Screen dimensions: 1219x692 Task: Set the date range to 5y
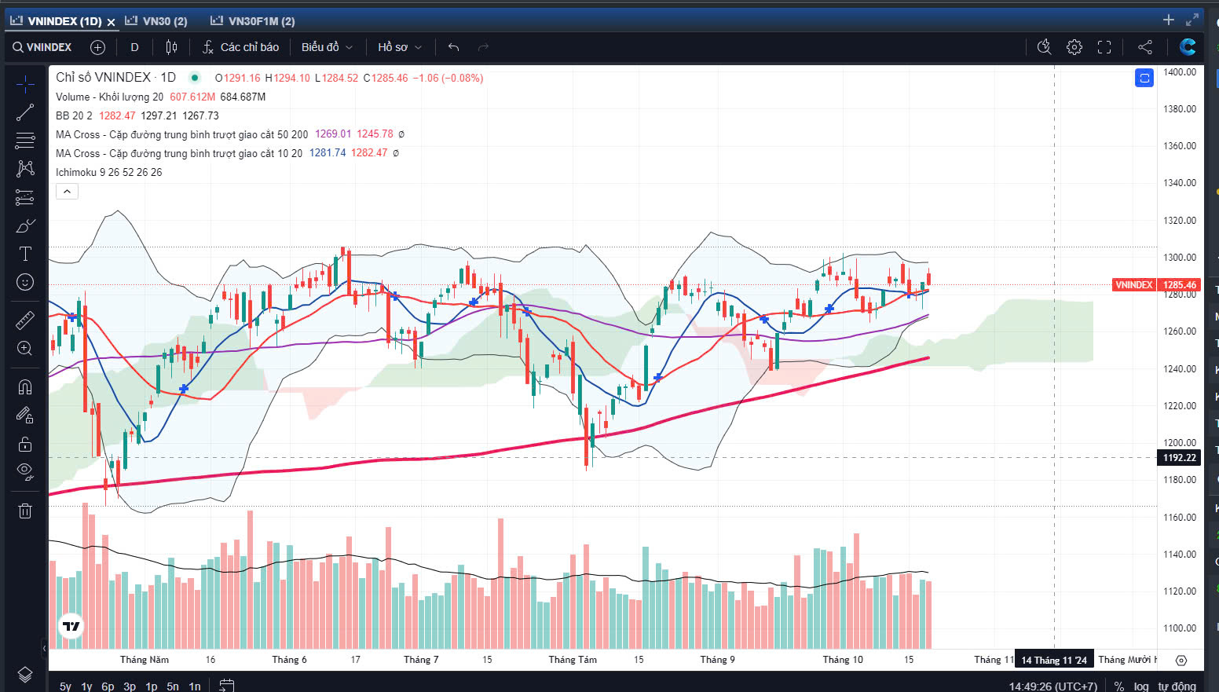pyautogui.click(x=65, y=687)
